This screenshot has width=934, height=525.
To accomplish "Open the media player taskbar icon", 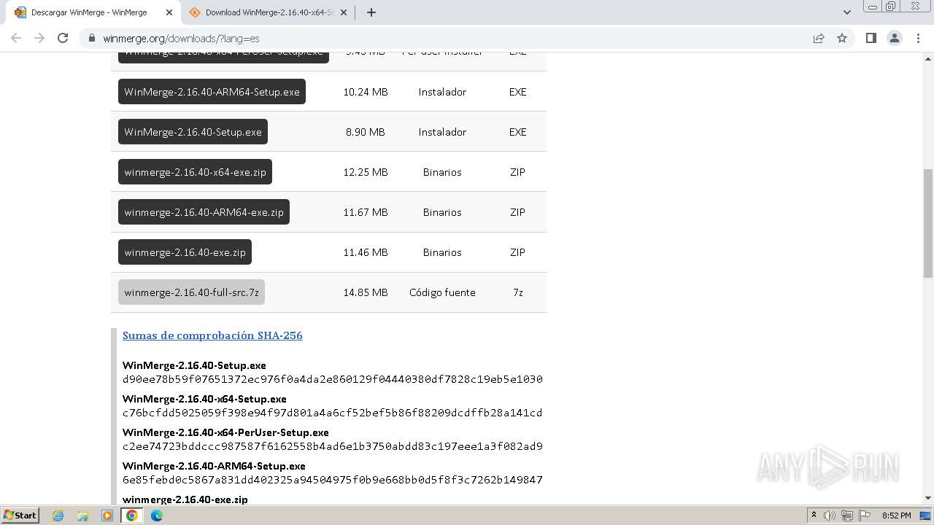I will [107, 516].
